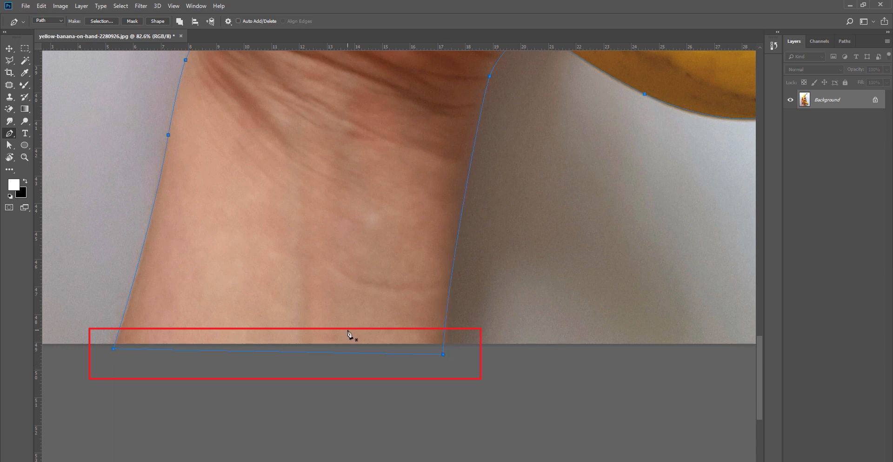Toggle Background layer visibility eye
This screenshot has height=462, width=893.
pos(790,99)
